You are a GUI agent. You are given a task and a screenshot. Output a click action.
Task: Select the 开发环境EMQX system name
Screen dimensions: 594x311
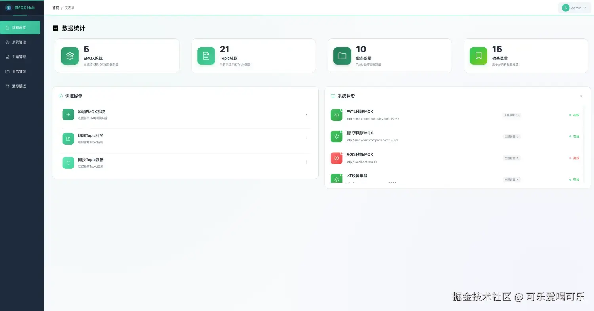pyautogui.click(x=360, y=155)
